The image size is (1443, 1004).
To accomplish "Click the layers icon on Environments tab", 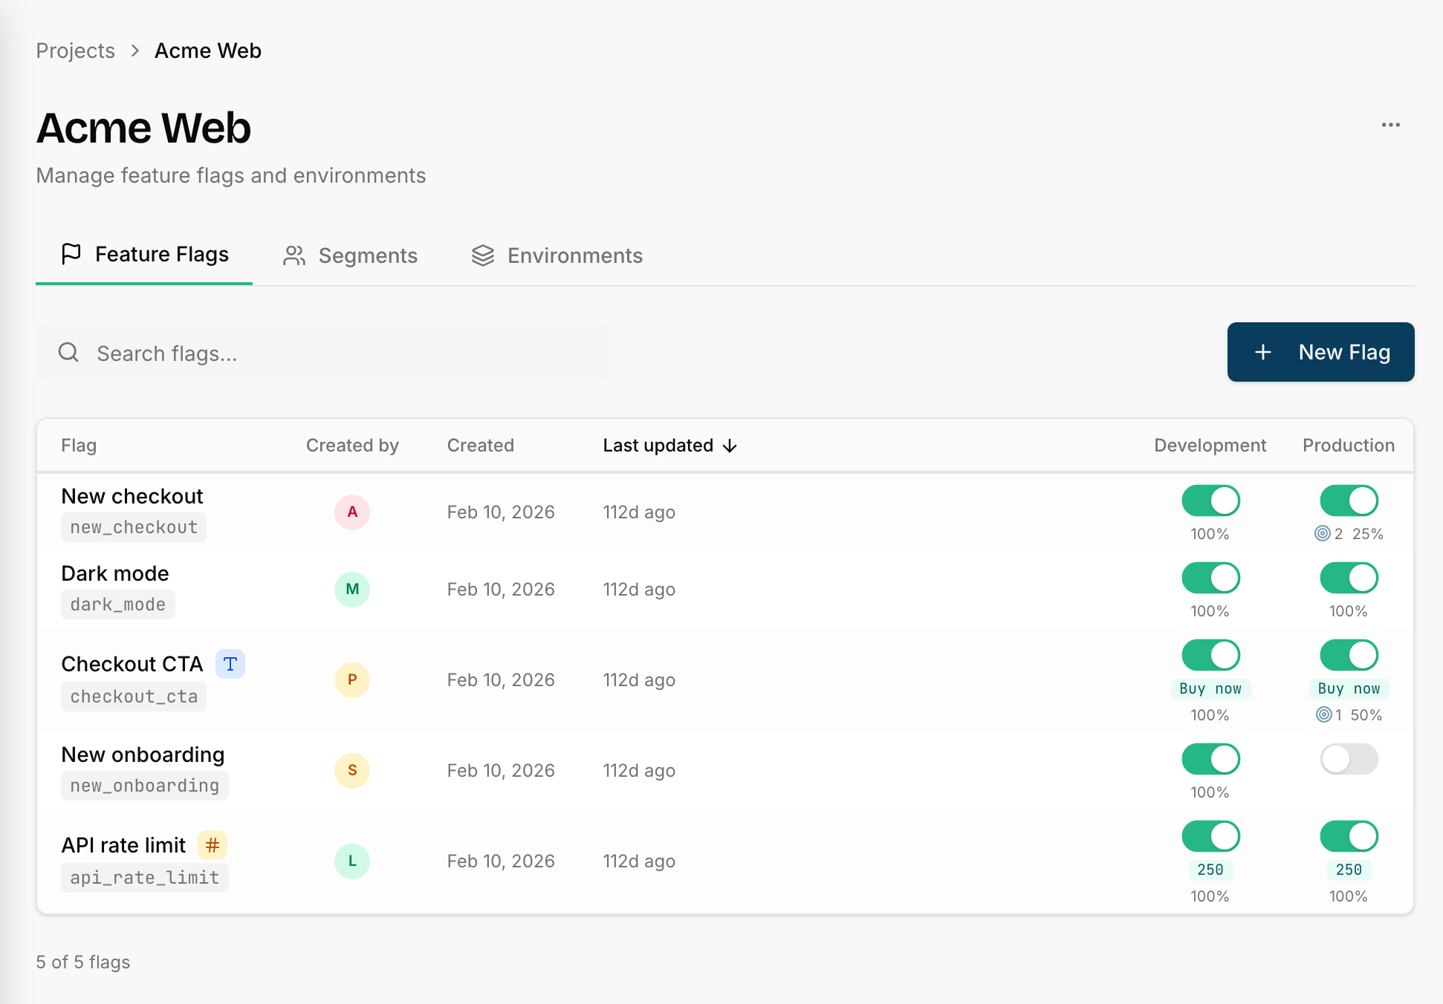I will point(483,255).
